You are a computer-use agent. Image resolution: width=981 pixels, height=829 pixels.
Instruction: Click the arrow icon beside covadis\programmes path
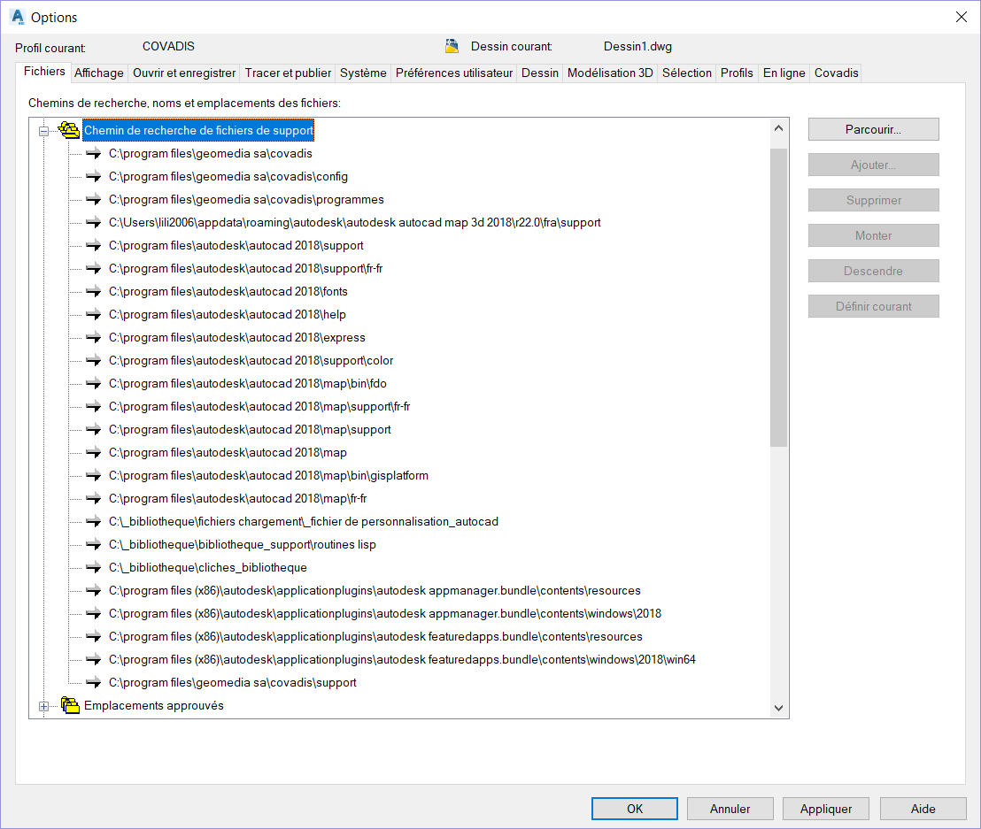tap(94, 199)
